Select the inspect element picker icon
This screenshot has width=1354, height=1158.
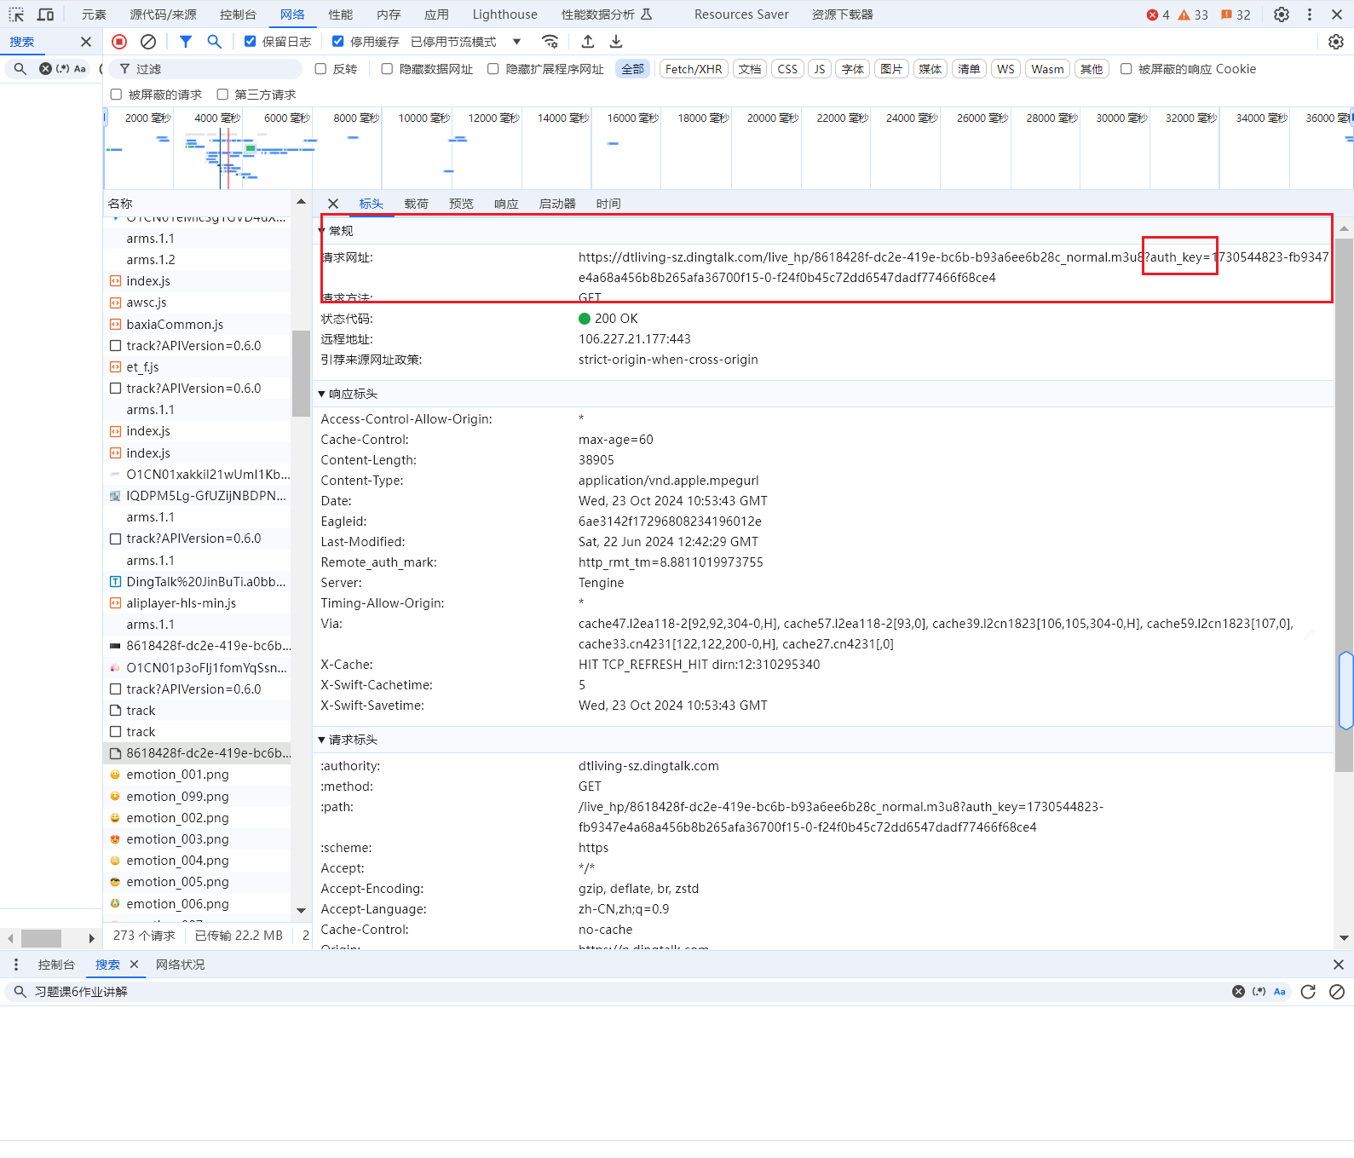16,14
